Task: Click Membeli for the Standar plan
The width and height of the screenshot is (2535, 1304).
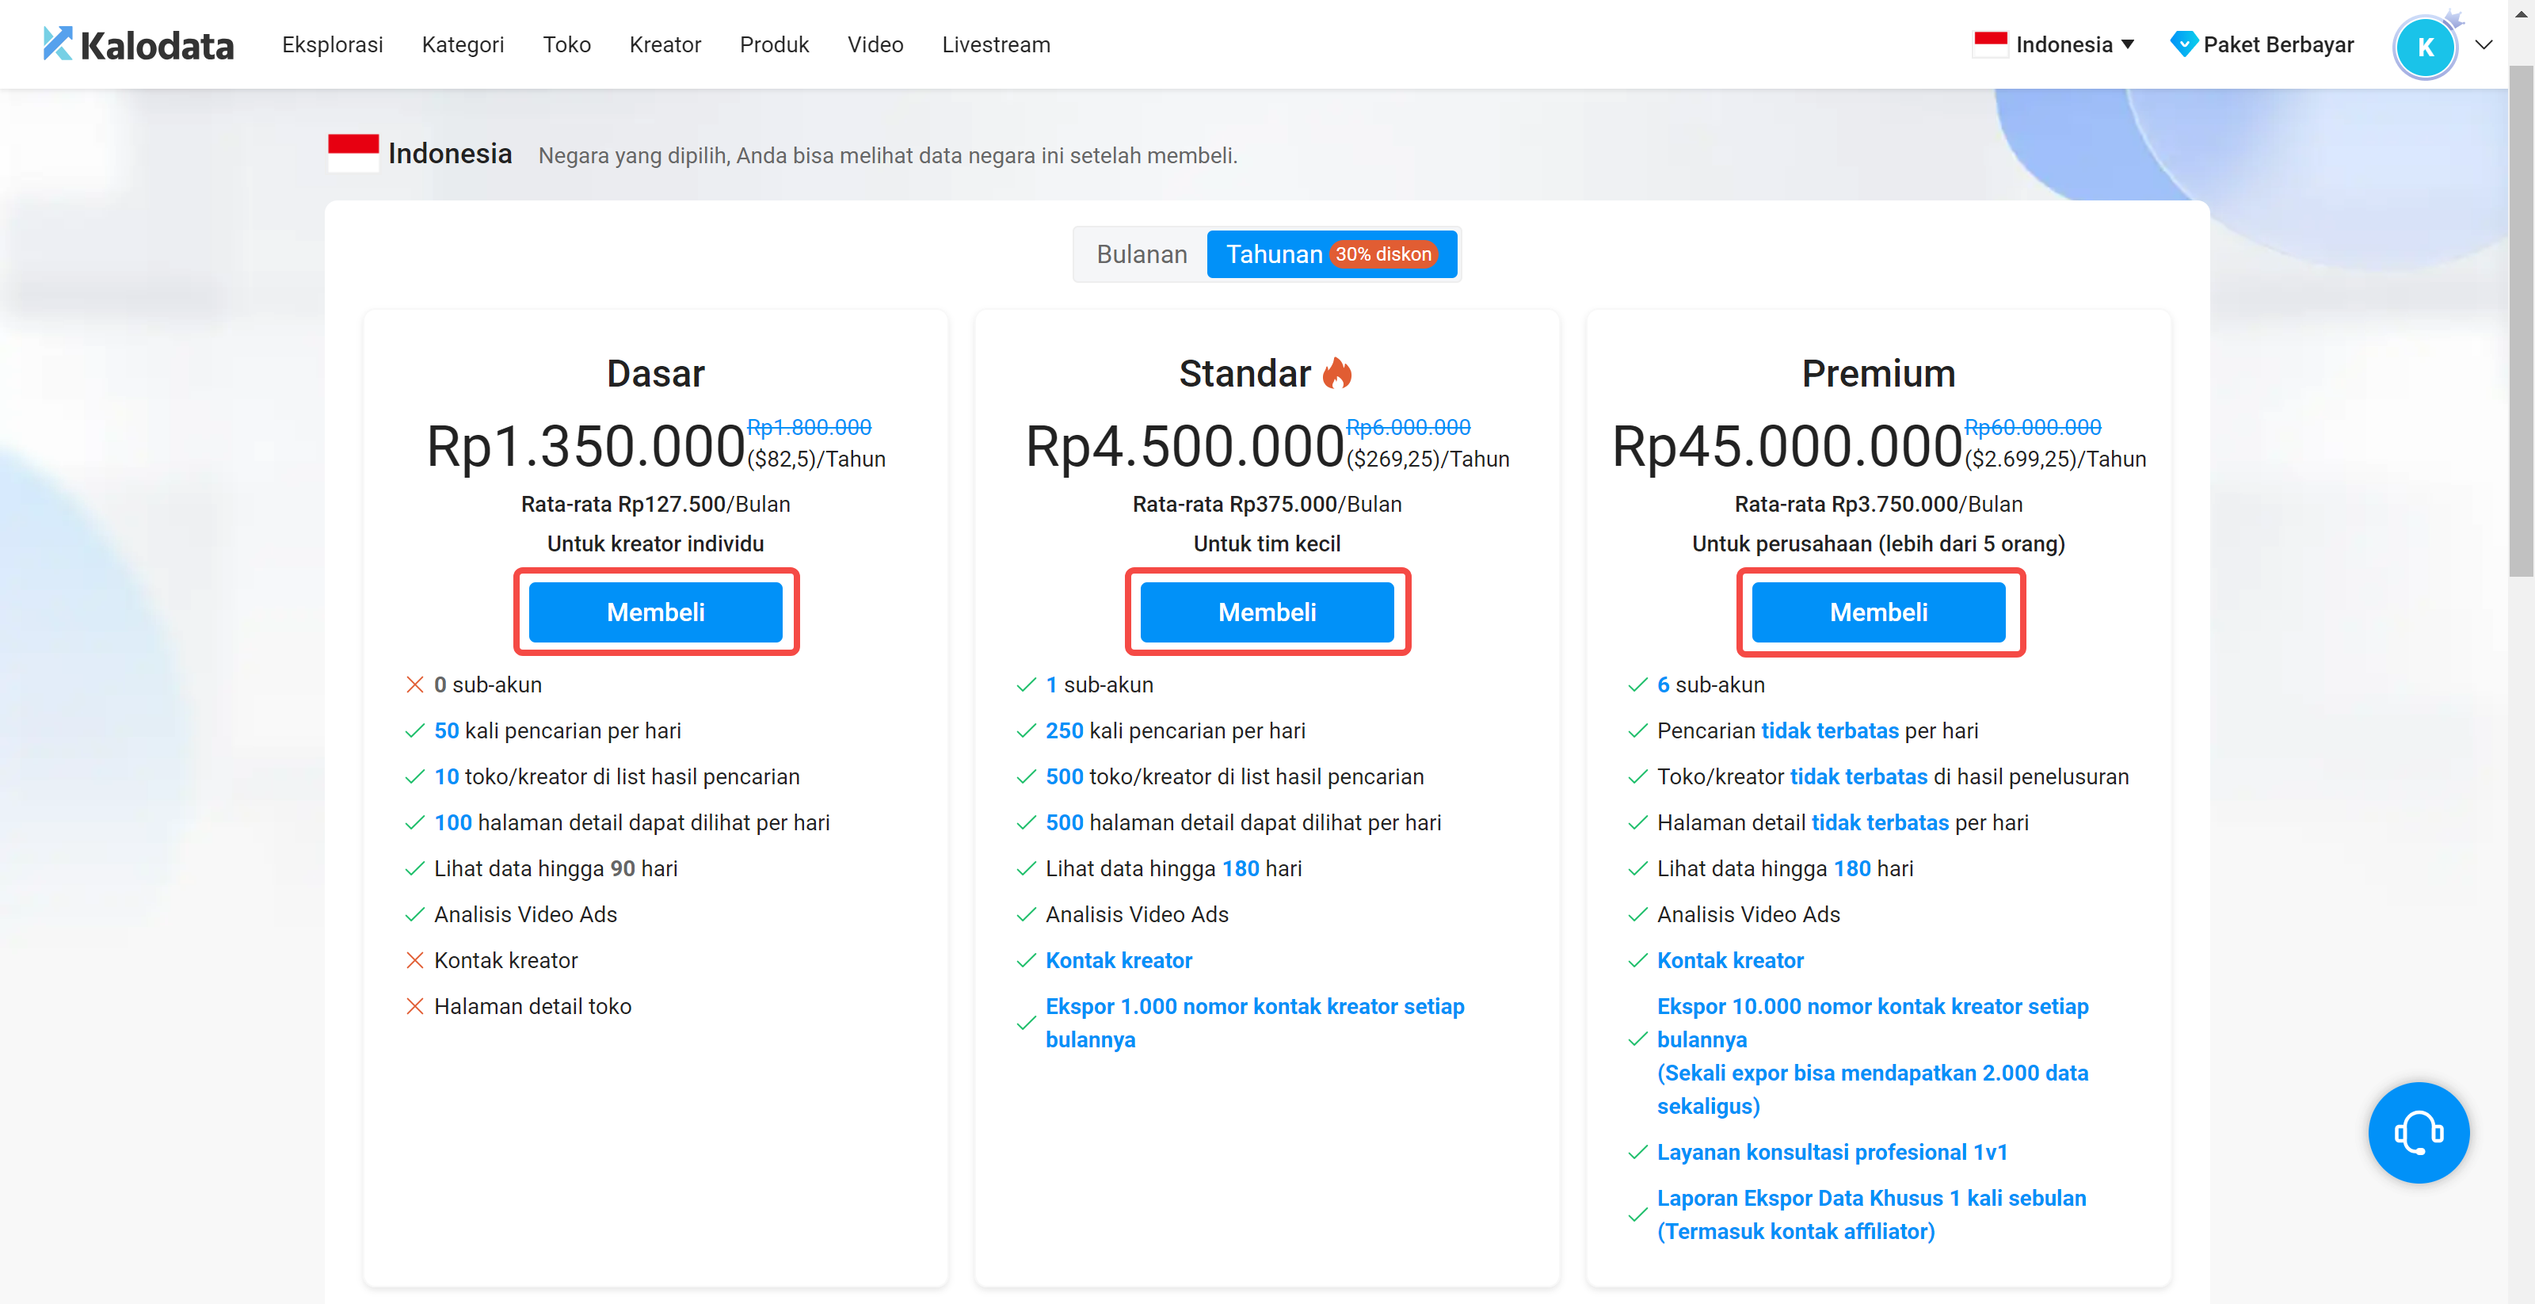Action: pyautogui.click(x=1267, y=612)
